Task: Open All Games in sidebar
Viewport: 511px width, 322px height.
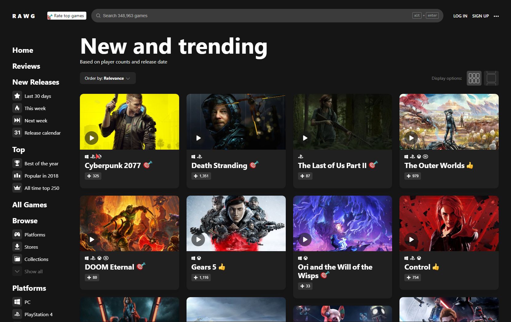Action: click(x=29, y=205)
